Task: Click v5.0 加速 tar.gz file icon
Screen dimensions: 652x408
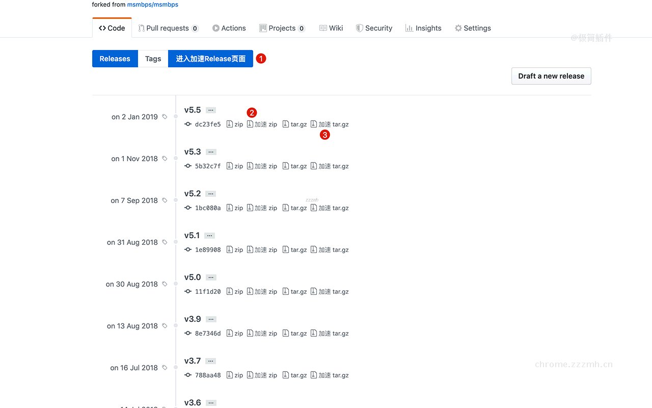Action: 314,292
